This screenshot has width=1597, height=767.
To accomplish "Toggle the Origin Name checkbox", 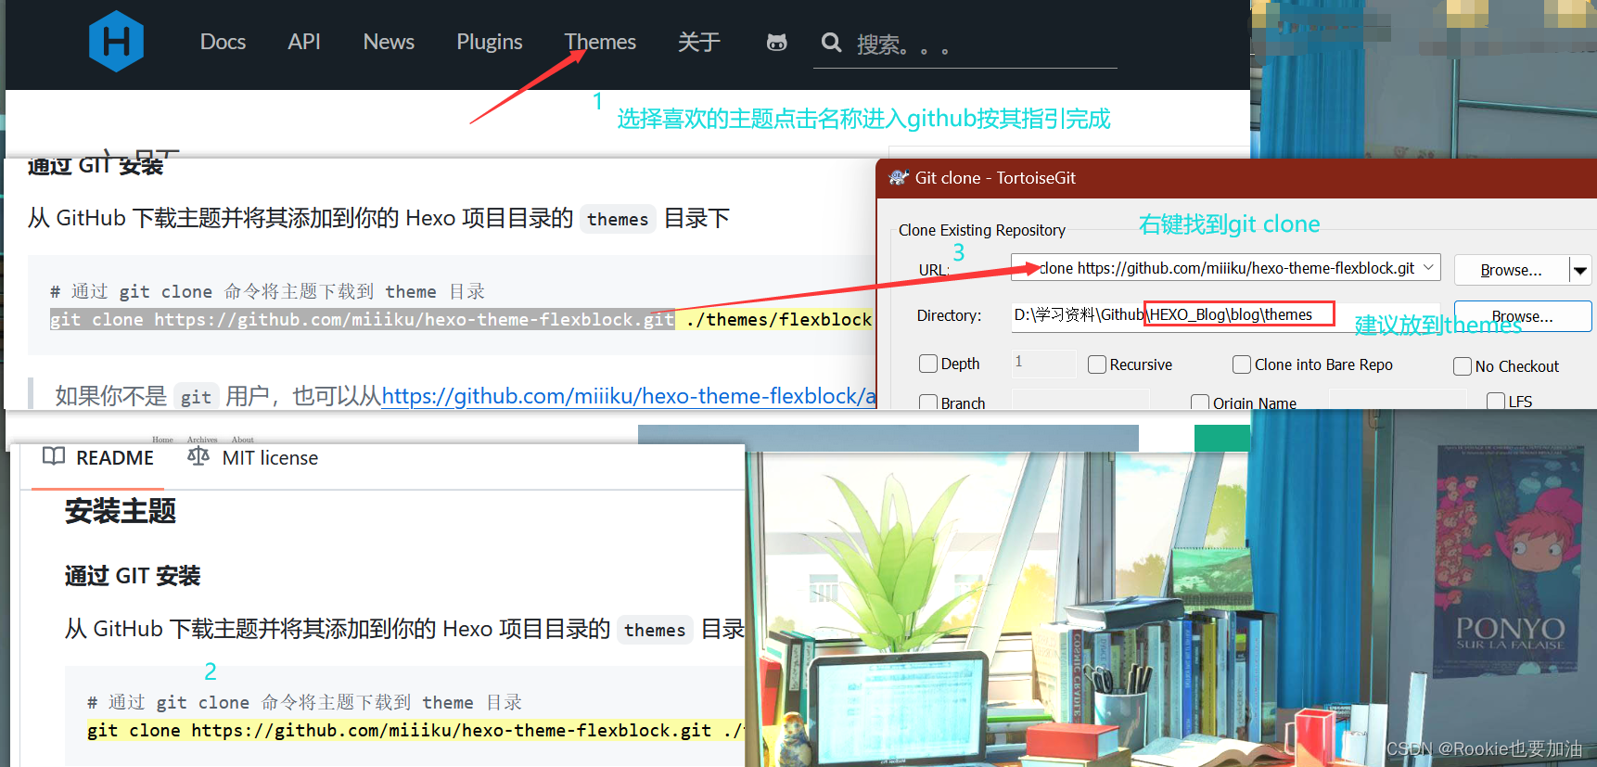I will [1200, 403].
